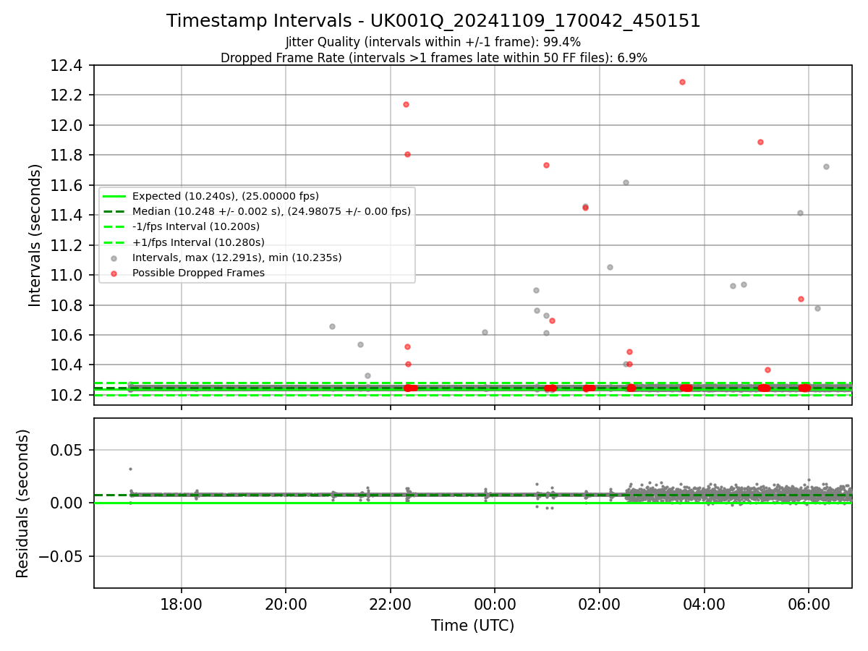
Task: Click legend entry 'Median (10.248 +/- 0.002 s)'
Action: click(x=271, y=211)
